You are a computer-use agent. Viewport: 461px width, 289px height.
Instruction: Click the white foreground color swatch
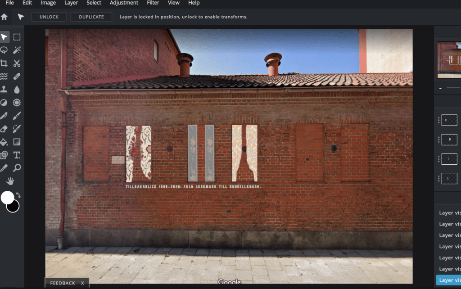[7, 198]
